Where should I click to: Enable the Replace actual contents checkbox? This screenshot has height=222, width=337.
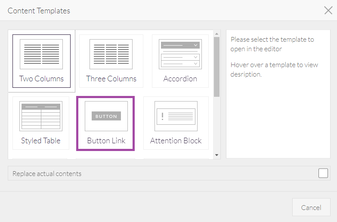(323, 173)
